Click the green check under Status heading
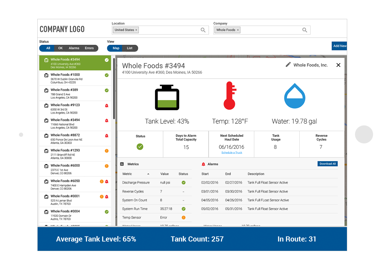Viewport: 383px width, 270px height. (140, 147)
